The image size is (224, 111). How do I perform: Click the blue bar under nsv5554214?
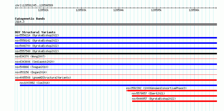tap(116, 38)
